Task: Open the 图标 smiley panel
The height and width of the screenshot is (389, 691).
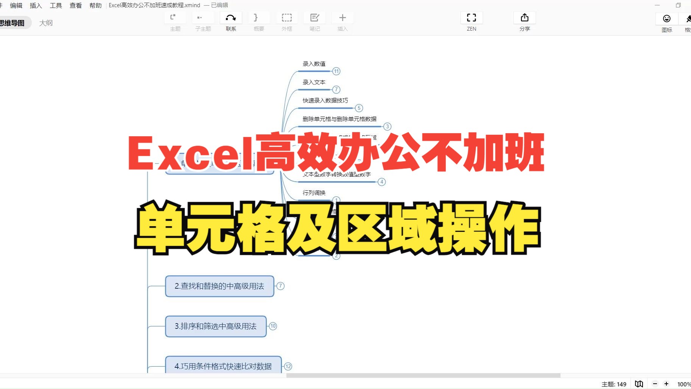Action: tap(667, 19)
